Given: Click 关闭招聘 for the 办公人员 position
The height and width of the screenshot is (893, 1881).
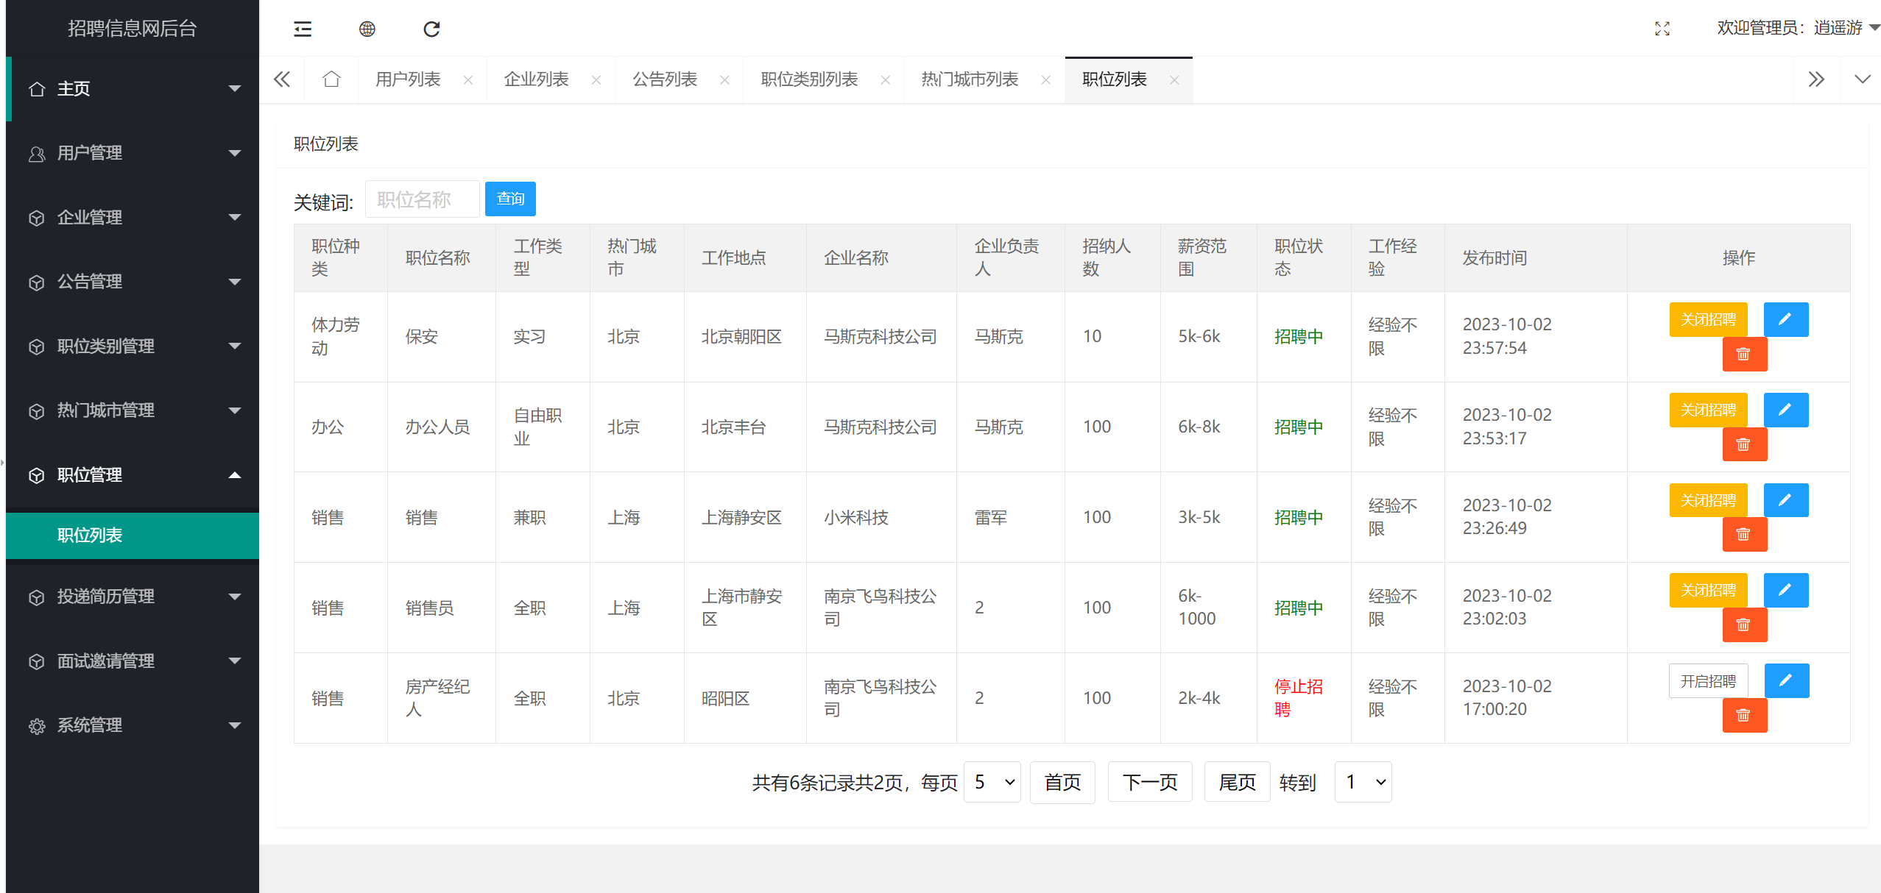Looking at the screenshot, I should point(1708,410).
